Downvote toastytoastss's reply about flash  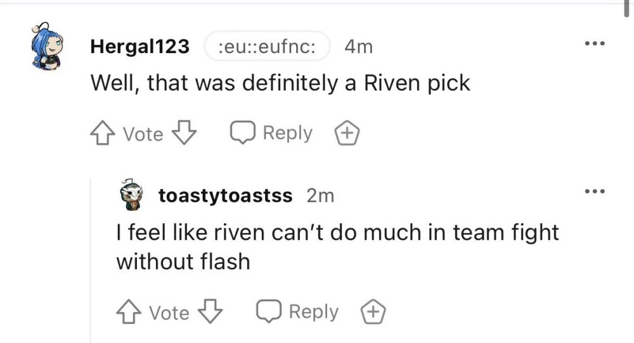click(212, 312)
